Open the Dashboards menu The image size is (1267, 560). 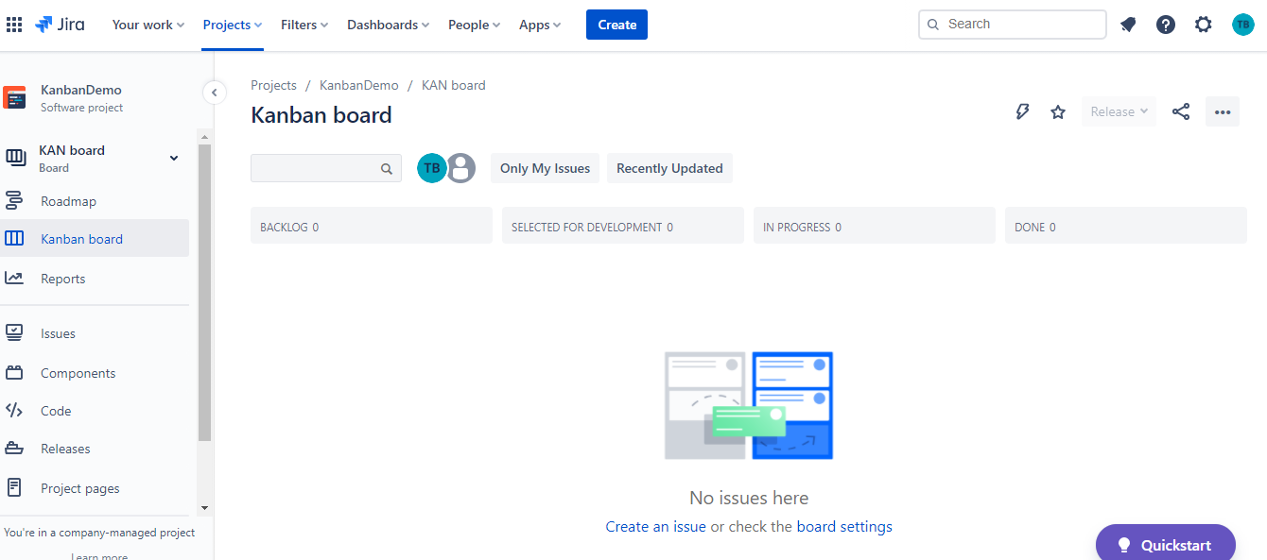coord(387,25)
